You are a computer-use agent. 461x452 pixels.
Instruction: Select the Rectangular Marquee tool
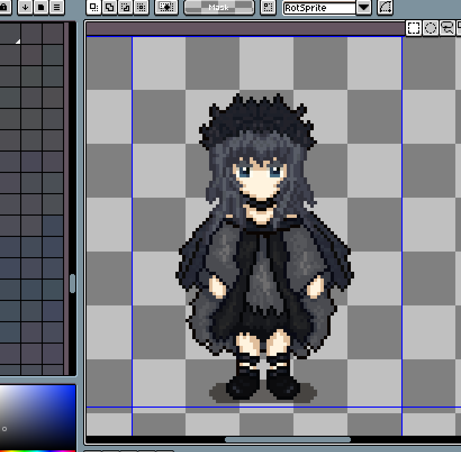point(413,28)
